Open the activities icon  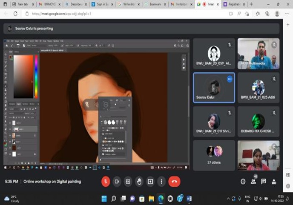[274, 181]
